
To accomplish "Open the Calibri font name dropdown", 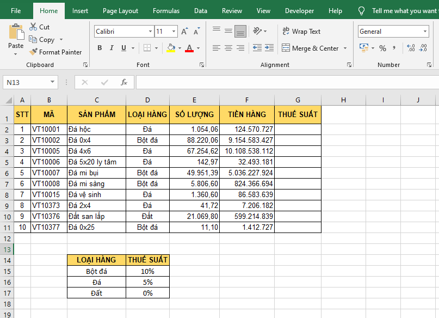I will point(151,32).
